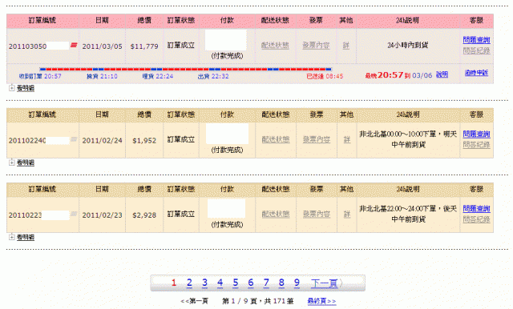Click gray note icon beside order 20110224

(x=74, y=139)
